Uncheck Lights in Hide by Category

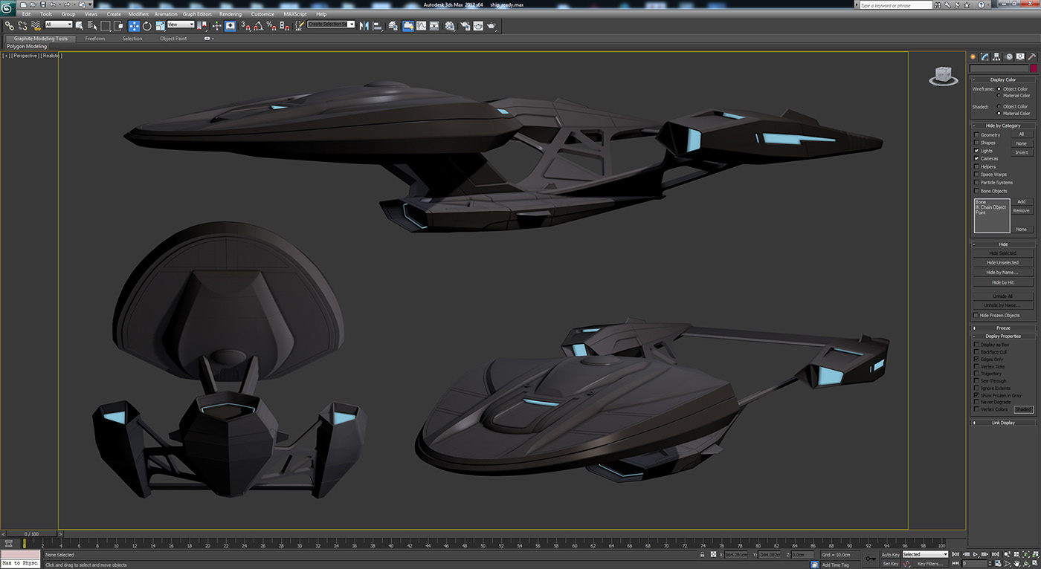976,150
